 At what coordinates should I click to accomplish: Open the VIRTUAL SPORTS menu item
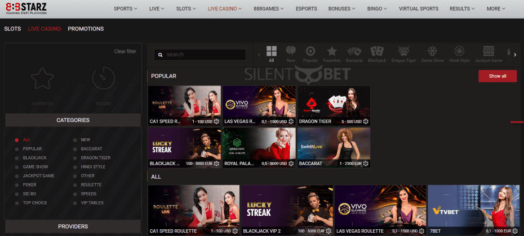[x=419, y=8]
